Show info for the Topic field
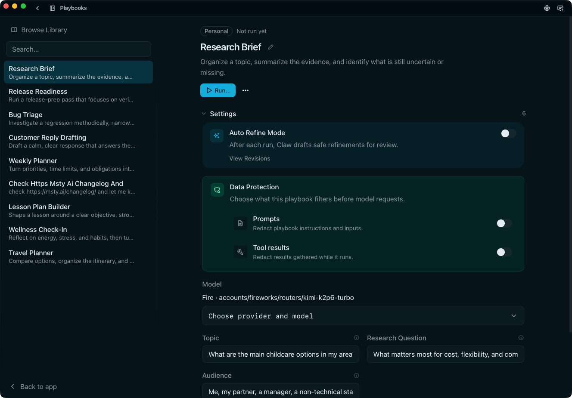Image resolution: width=572 pixels, height=398 pixels. 357,338
